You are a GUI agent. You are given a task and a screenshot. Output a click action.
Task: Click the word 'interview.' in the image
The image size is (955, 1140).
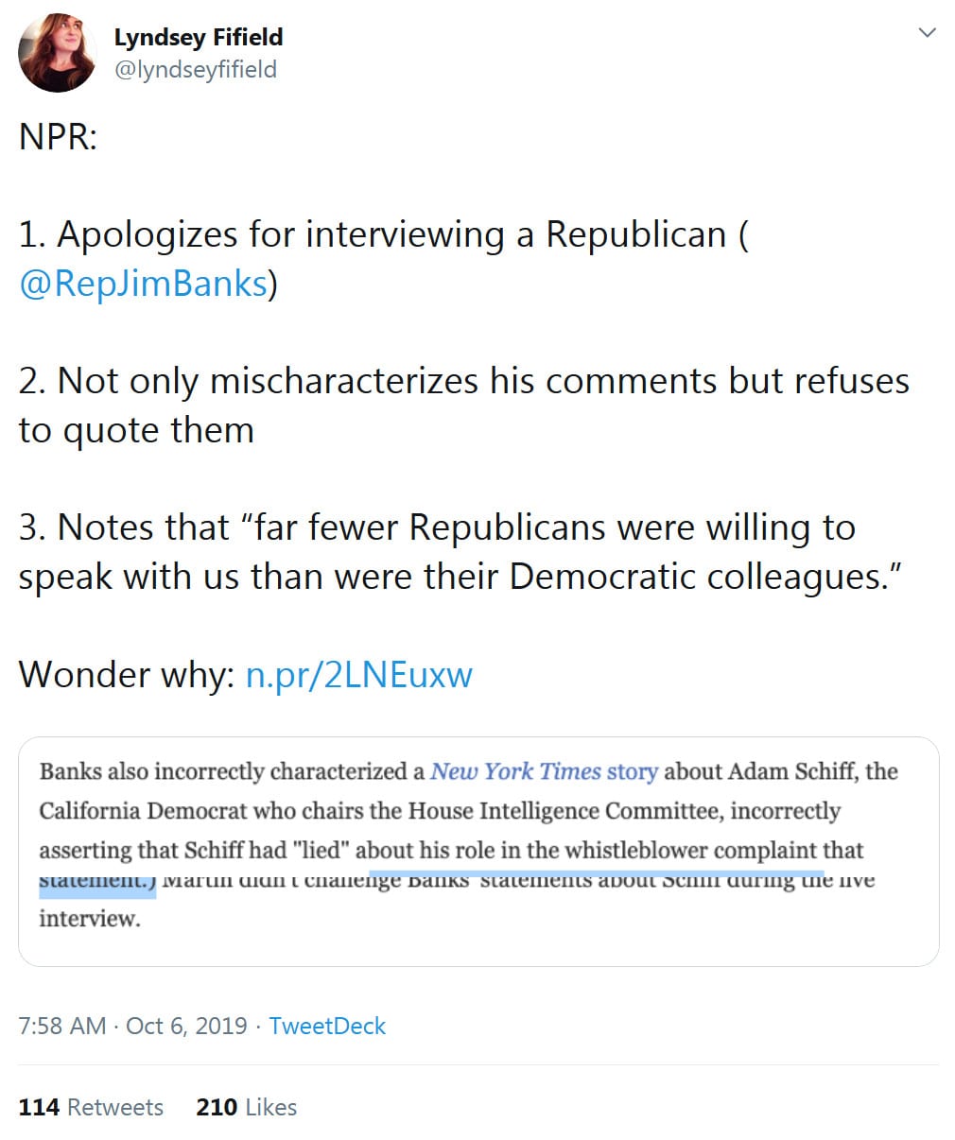point(89,919)
